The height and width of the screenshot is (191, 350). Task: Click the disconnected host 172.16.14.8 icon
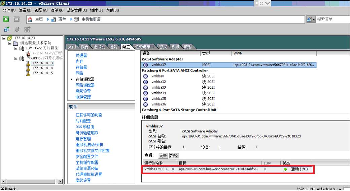[x=28, y=53]
